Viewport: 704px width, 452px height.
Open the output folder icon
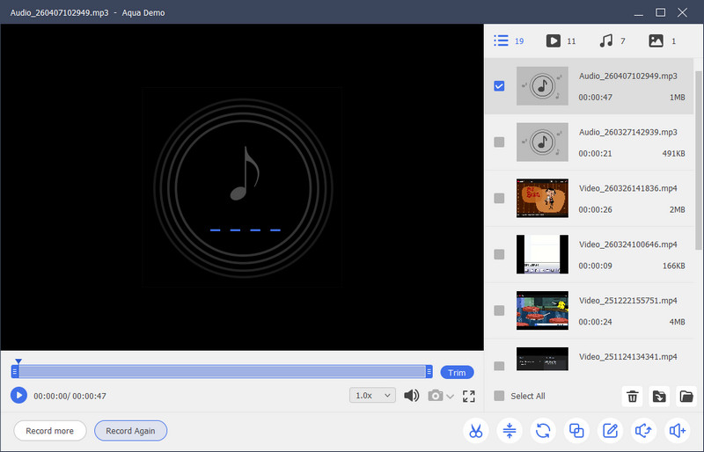[686, 397]
